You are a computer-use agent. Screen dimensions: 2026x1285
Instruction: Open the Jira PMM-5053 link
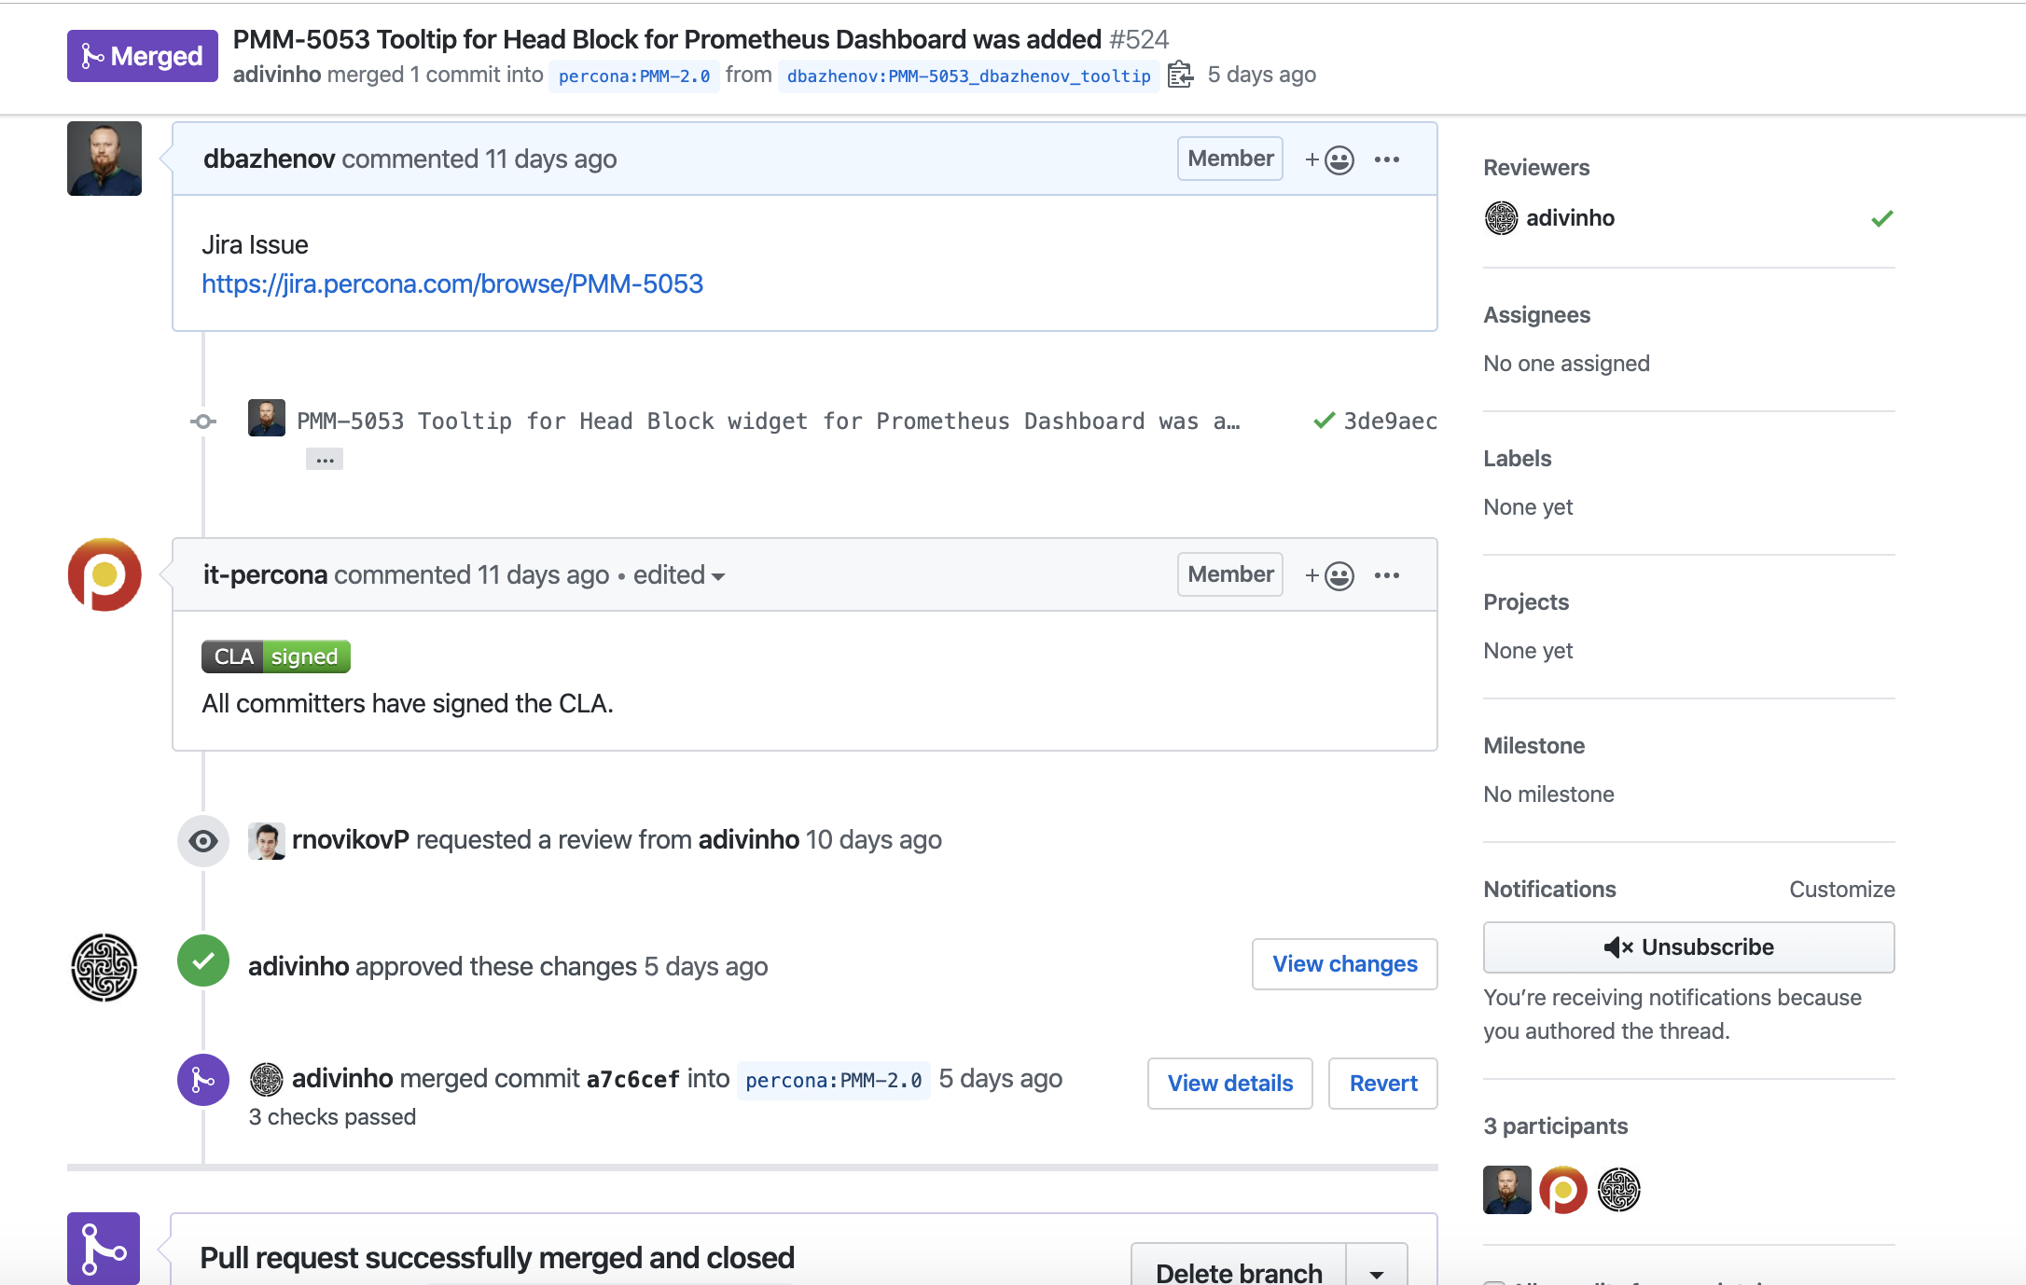[x=452, y=283]
